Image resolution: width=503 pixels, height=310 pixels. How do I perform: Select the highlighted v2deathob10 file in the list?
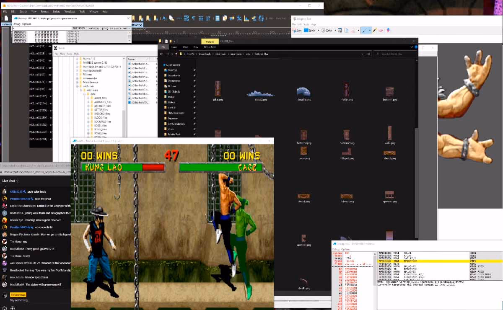(139, 102)
